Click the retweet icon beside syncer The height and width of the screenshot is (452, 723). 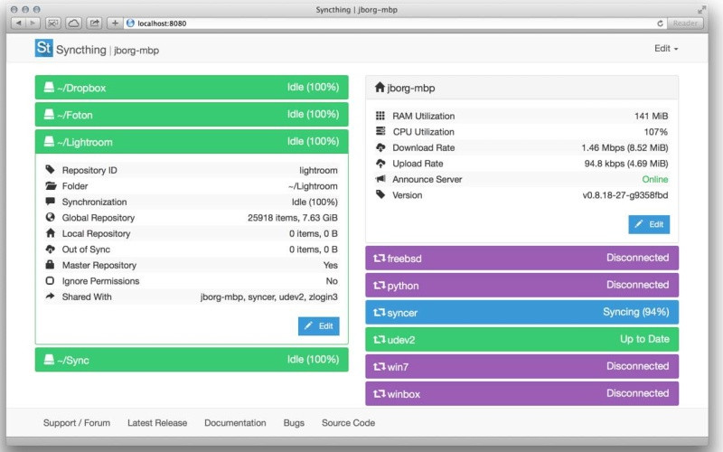coord(379,313)
